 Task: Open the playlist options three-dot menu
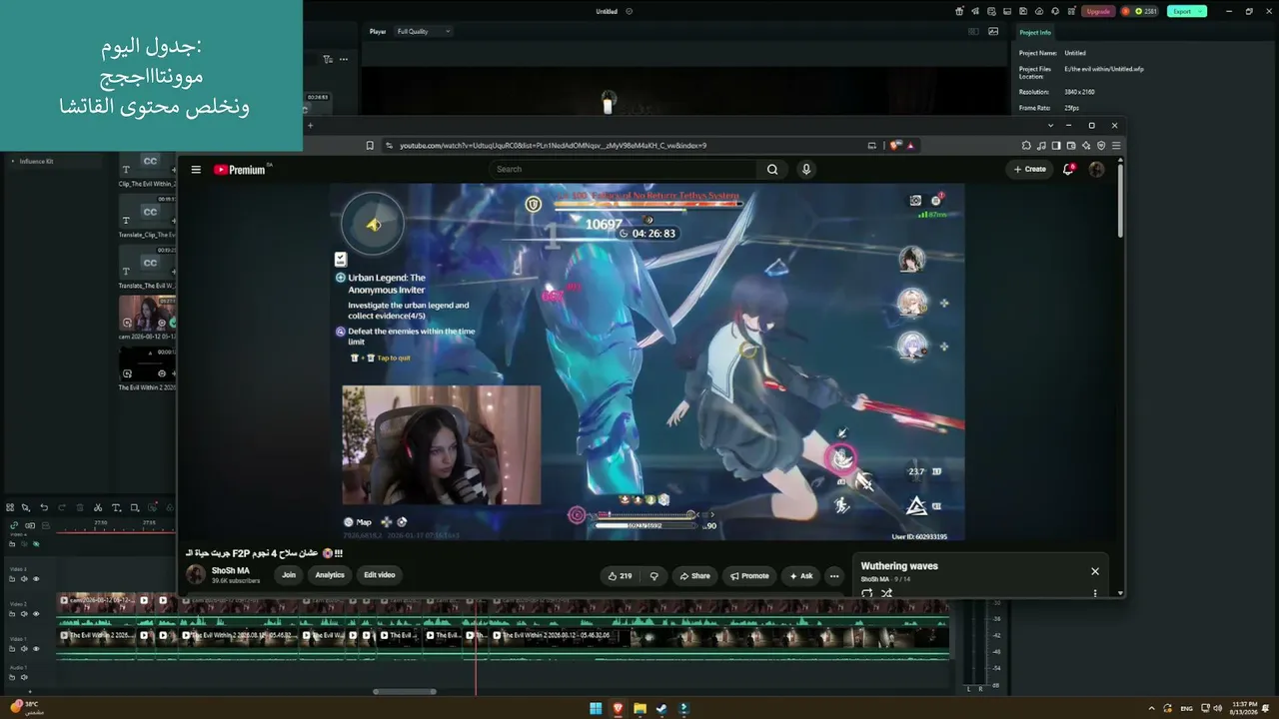(x=1095, y=593)
